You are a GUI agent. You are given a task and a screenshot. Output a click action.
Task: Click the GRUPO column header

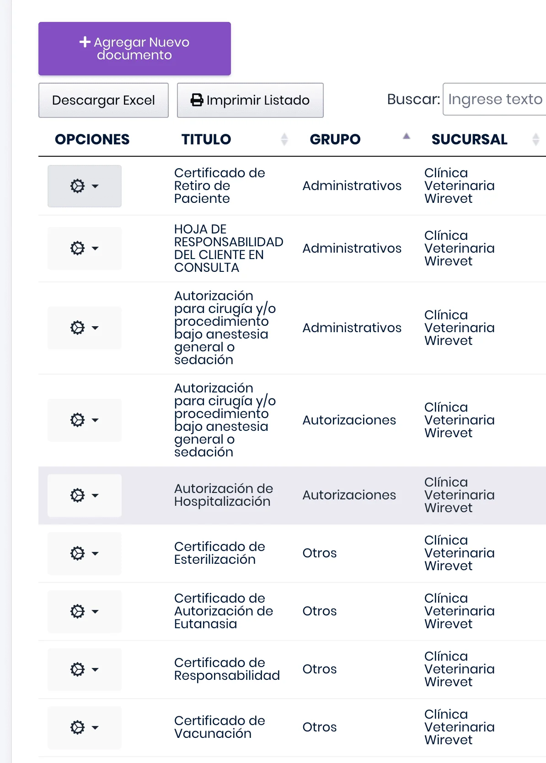pyautogui.click(x=335, y=139)
